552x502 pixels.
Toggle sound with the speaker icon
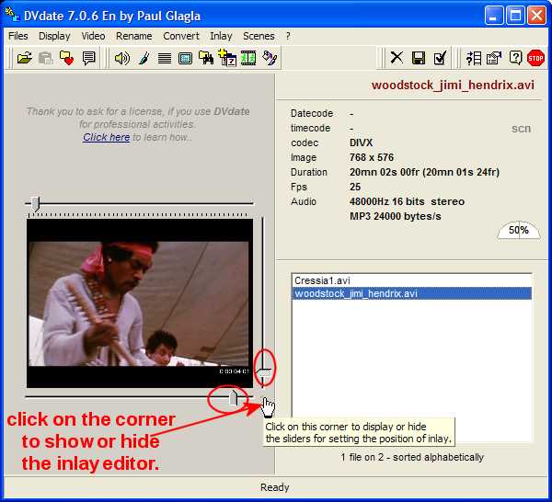click(x=121, y=58)
